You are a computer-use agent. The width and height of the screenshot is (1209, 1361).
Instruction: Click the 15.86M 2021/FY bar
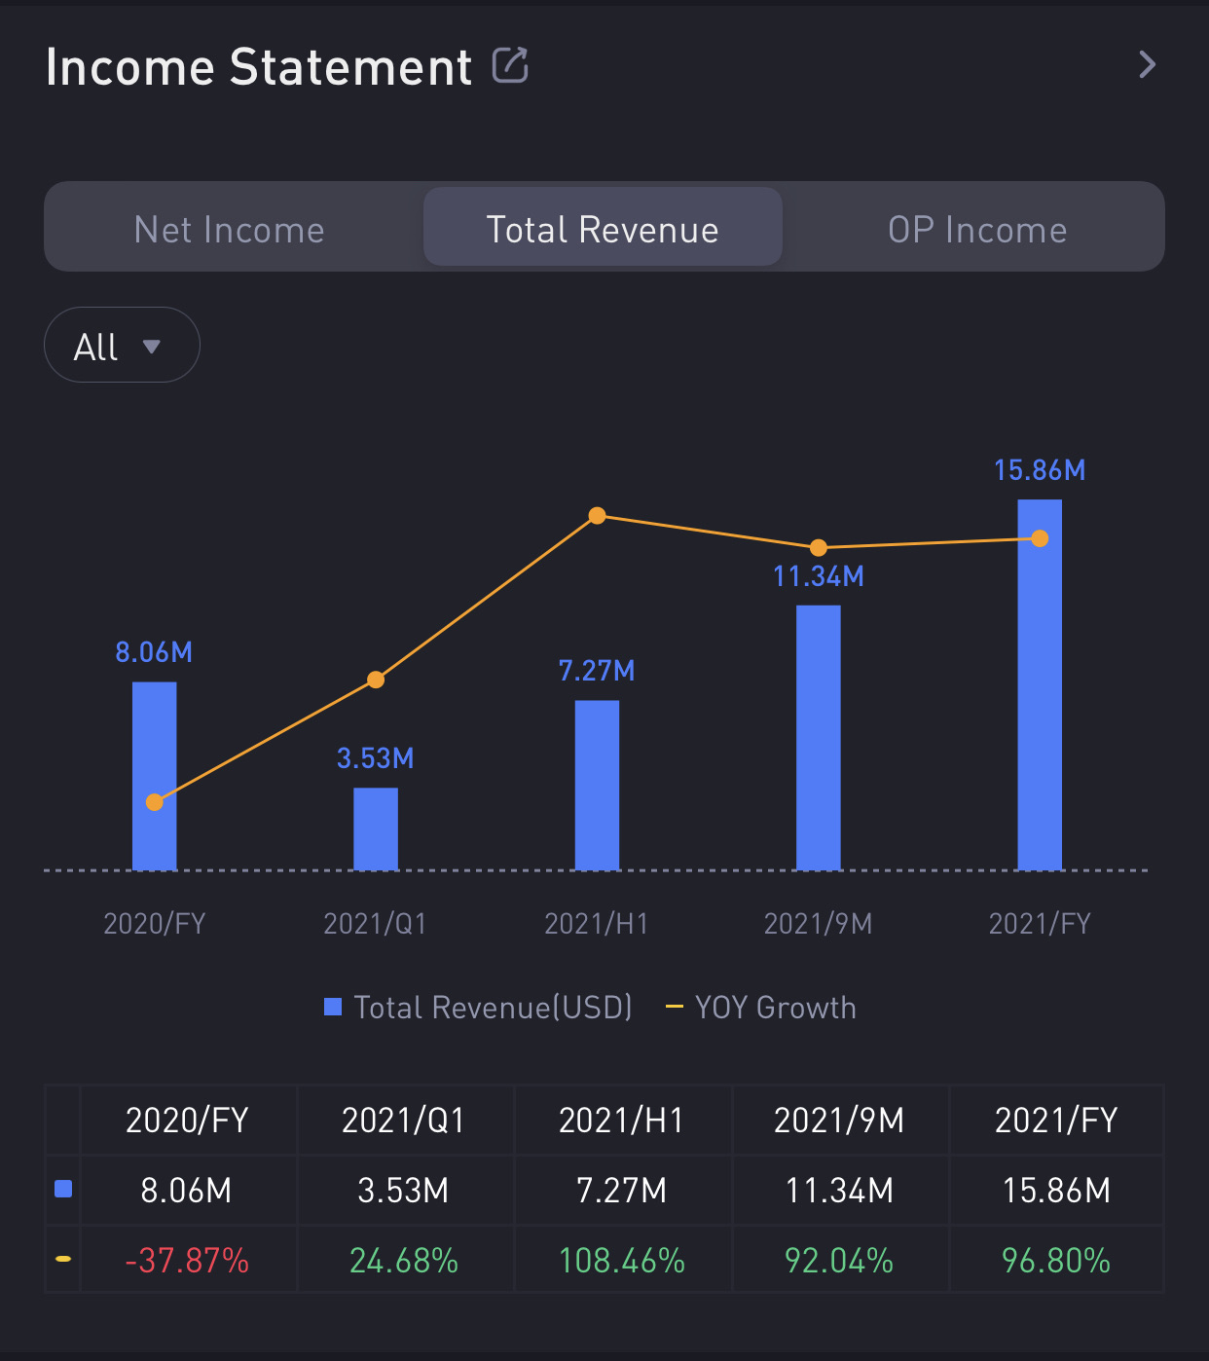[x=1039, y=684]
